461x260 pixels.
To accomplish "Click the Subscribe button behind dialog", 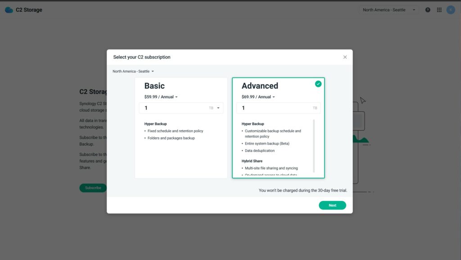I will coord(93,188).
